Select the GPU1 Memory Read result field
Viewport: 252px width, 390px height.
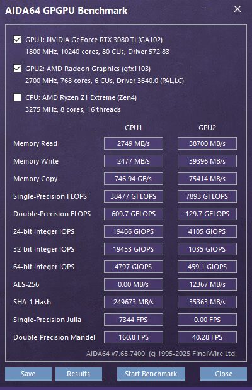pos(134,143)
